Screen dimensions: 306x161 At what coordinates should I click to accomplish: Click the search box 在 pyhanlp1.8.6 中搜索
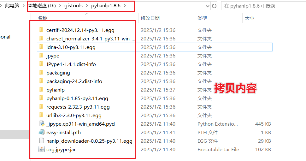coord(263,6)
